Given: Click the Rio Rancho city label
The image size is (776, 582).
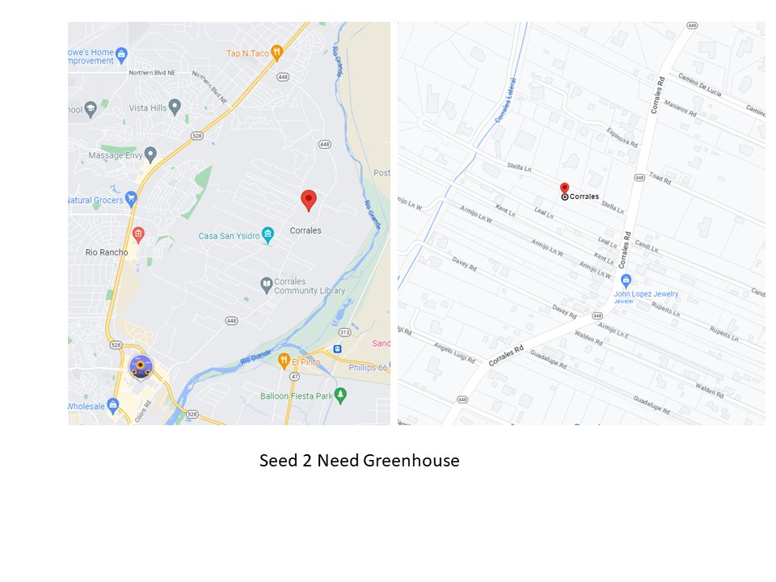Looking at the screenshot, I should point(107,252).
